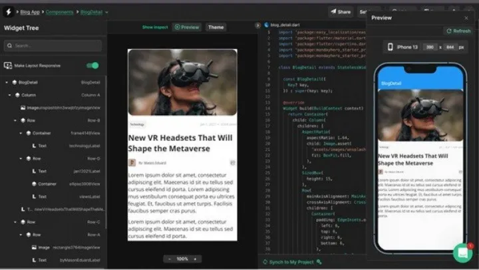Click the phone device icon beside iPhone 13

[x=390, y=47]
